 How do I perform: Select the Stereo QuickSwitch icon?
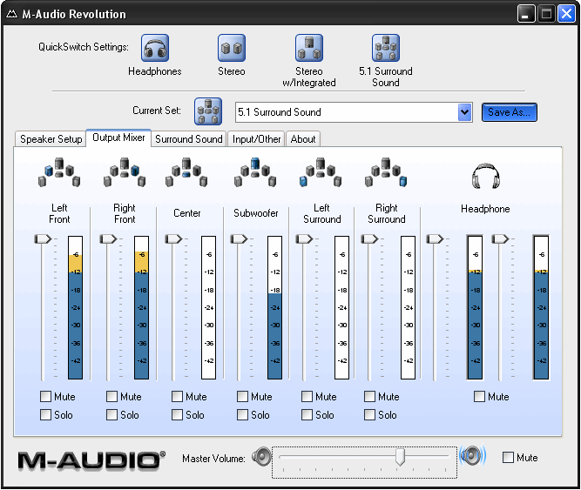[x=232, y=48]
